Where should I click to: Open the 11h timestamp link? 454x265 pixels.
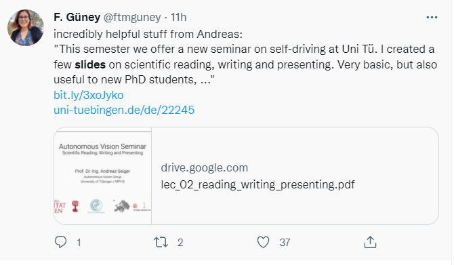click(178, 18)
